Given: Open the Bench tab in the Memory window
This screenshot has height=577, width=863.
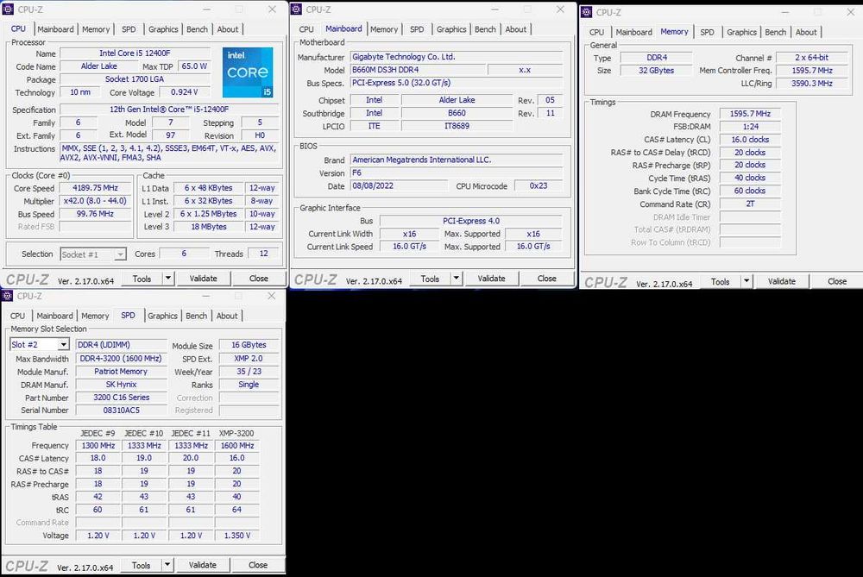Looking at the screenshot, I should pos(776,33).
